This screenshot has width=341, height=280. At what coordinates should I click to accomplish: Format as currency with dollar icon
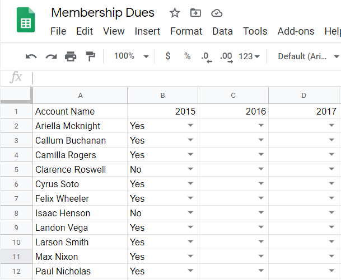pos(168,56)
